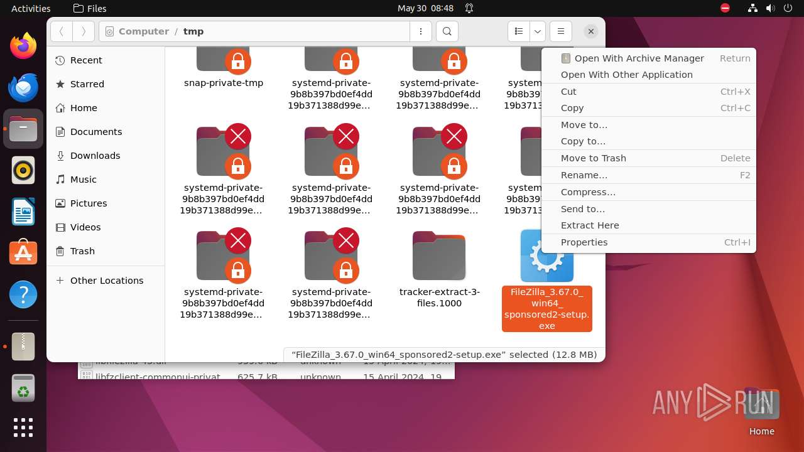This screenshot has width=804, height=452.
Task: Open Other Locations in the sidebar
Action: (106, 281)
